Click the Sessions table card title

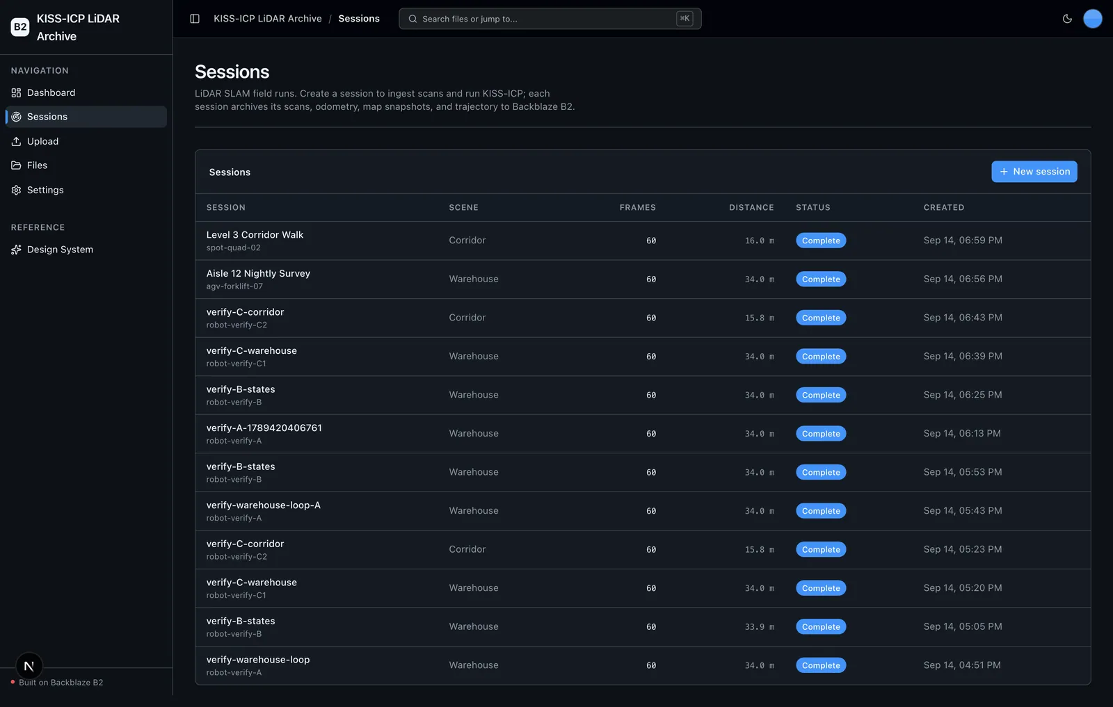pyautogui.click(x=230, y=172)
